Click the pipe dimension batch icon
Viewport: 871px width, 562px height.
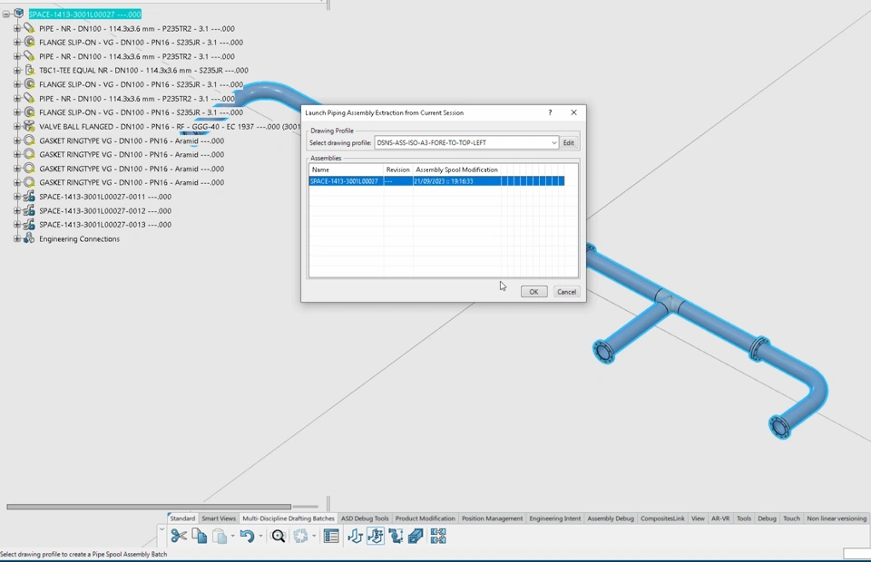coord(396,536)
